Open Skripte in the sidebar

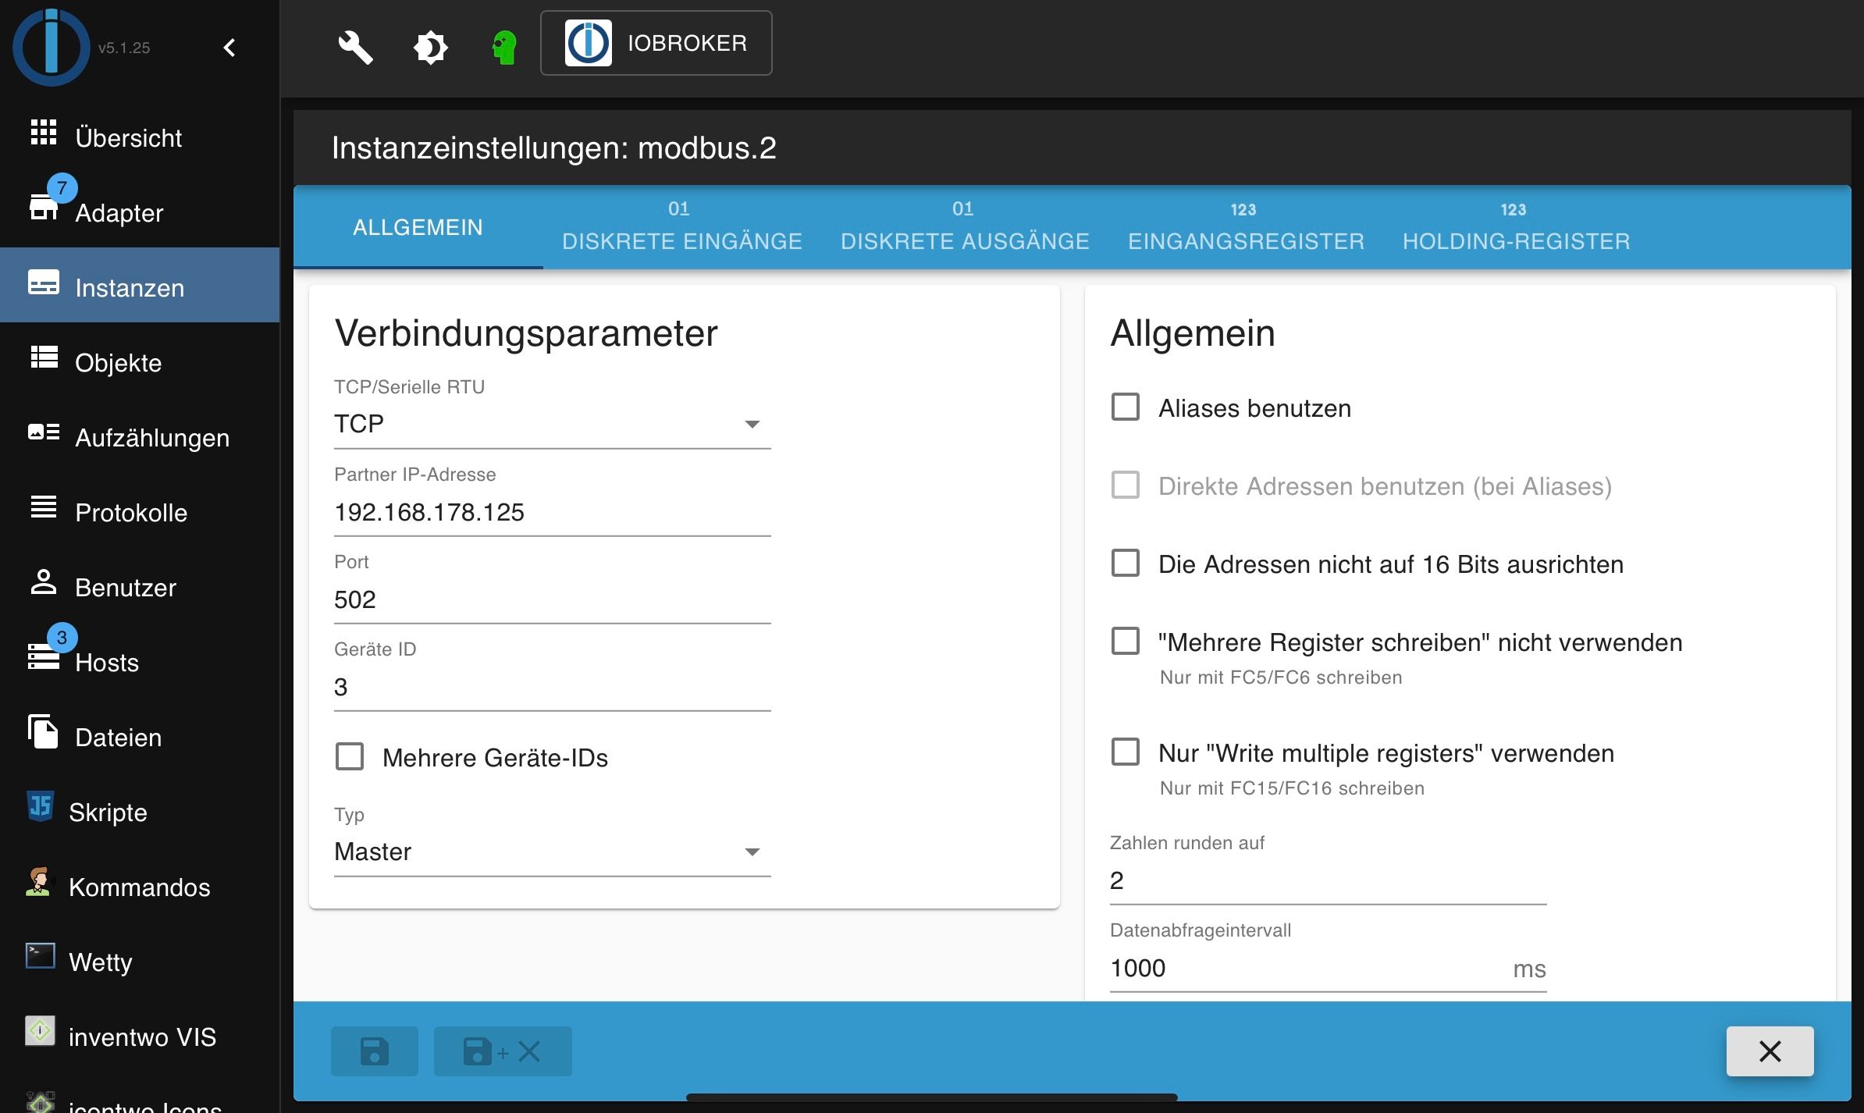pyautogui.click(x=108, y=812)
